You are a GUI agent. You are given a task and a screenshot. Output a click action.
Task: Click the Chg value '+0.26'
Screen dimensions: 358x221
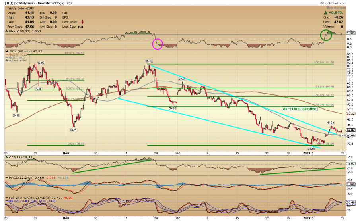pyautogui.click(x=339, y=17)
